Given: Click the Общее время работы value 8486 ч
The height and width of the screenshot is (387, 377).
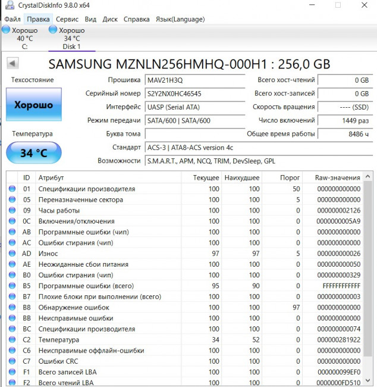Looking at the screenshot, I should coord(345,134).
